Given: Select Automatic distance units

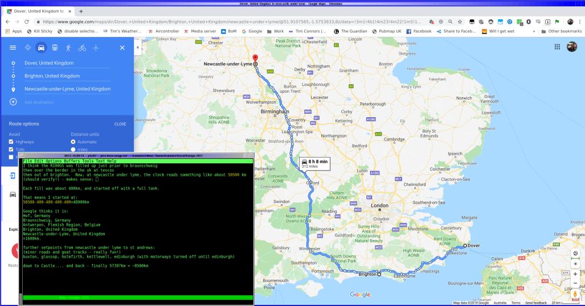Looking at the screenshot, I should coord(73,142).
